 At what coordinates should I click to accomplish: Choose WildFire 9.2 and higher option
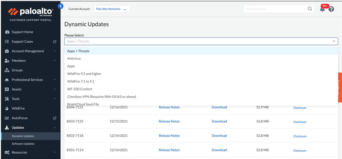coord(84,74)
